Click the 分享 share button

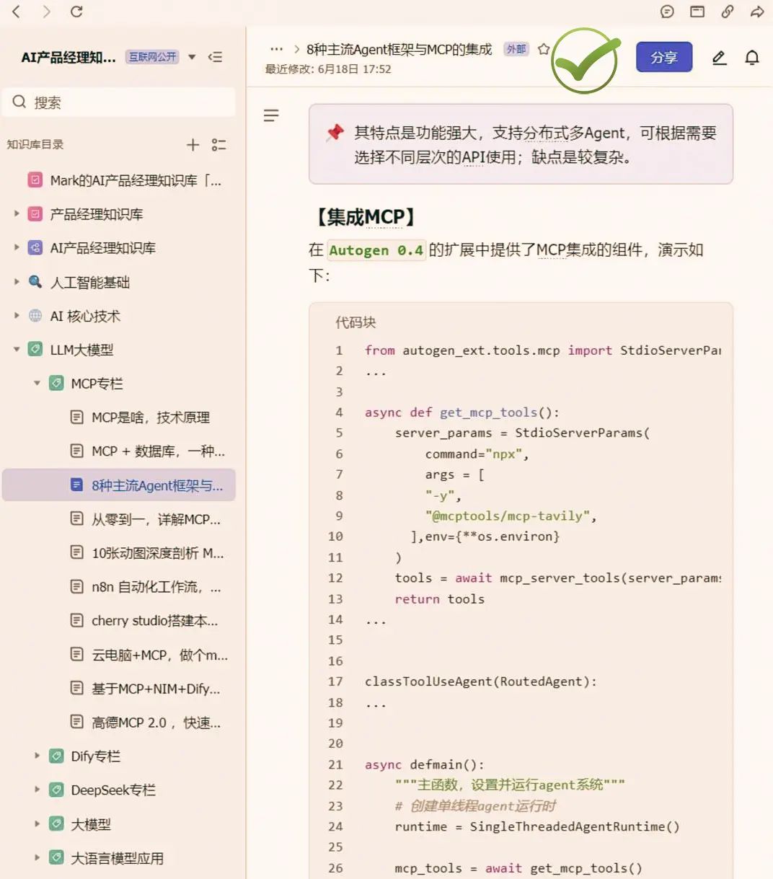[x=663, y=57]
